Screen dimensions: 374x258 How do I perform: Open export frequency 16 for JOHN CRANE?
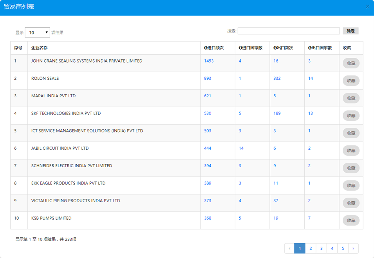(276, 61)
